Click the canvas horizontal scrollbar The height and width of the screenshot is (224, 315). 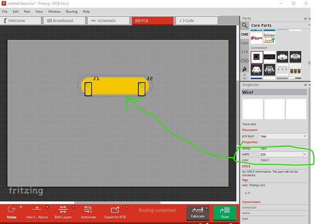(117, 203)
